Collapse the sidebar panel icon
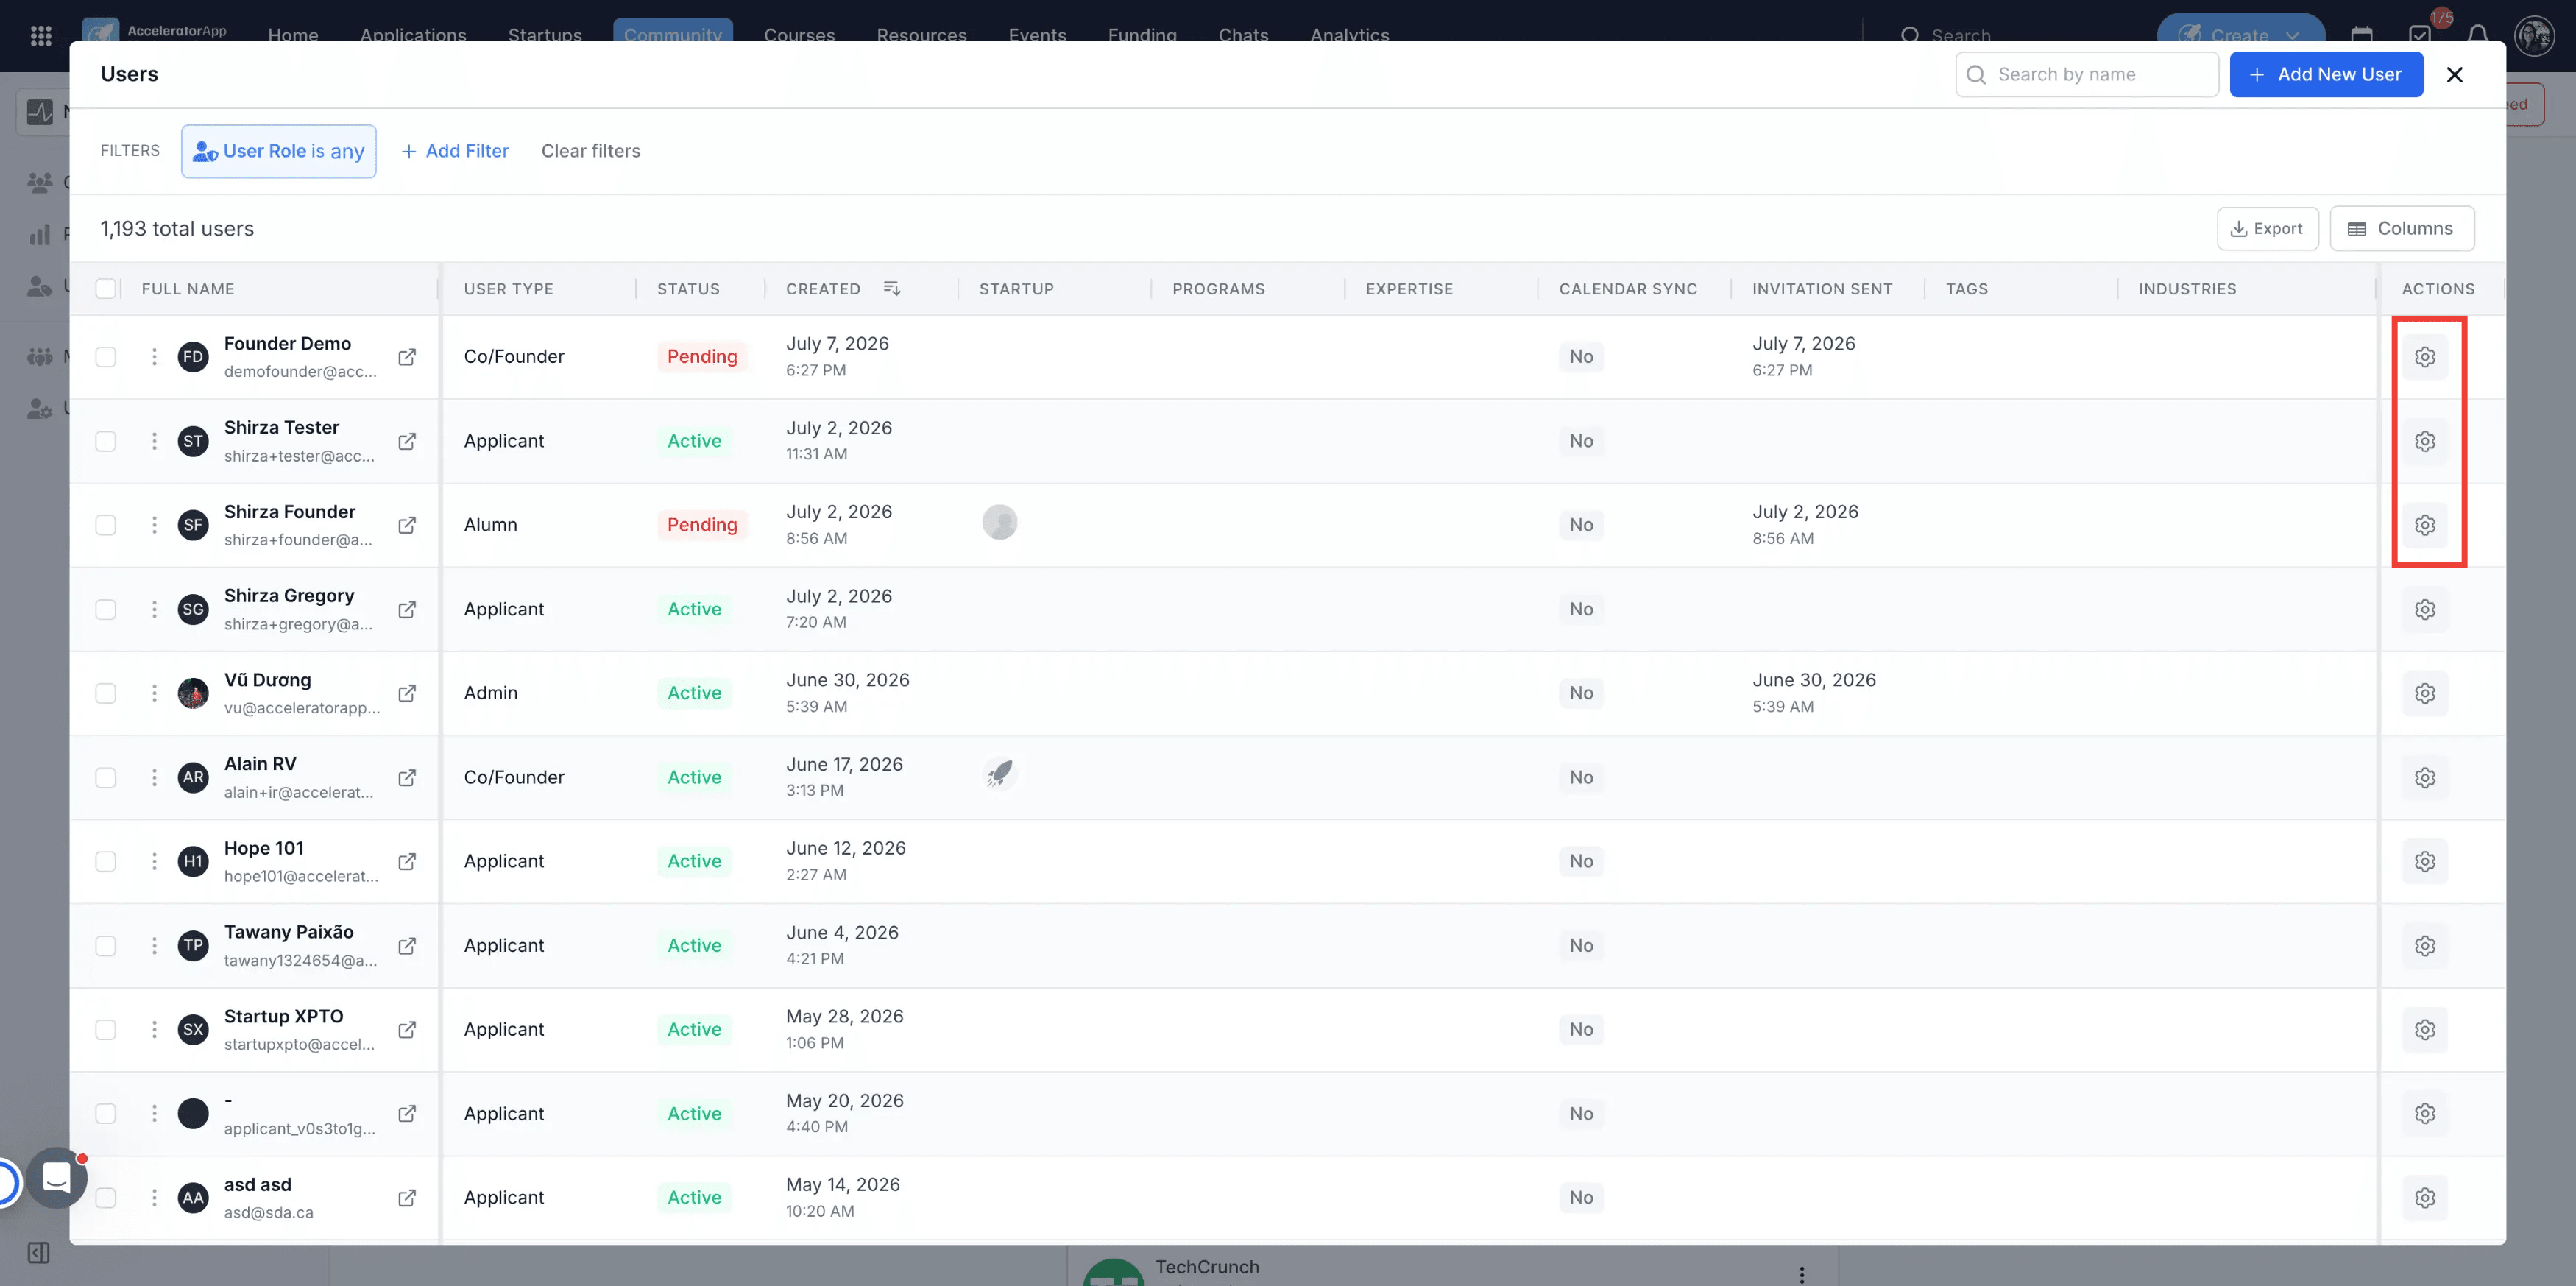The width and height of the screenshot is (2576, 1286). point(39,1252)
